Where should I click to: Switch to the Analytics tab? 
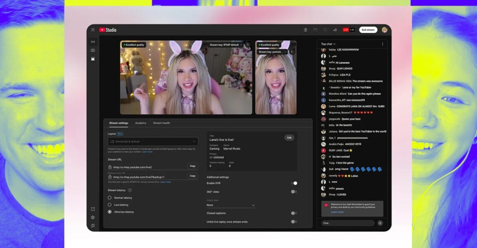141,123
